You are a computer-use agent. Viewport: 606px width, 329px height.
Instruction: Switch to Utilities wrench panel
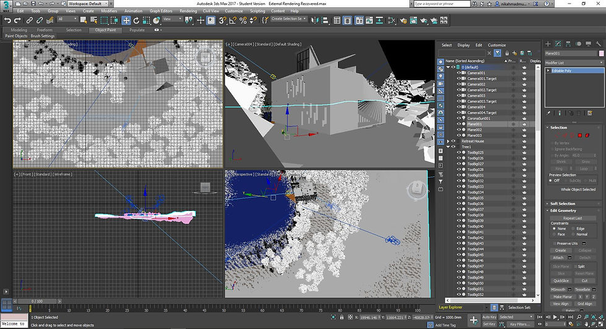[x=599, y=44]
